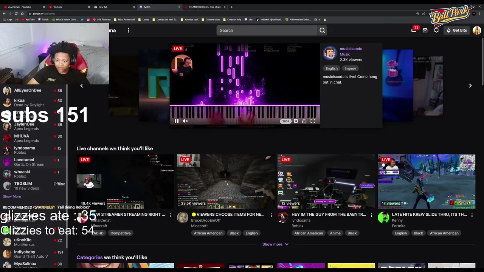Open options menu for KaiCenat stream card
Viewport: 484px width, 272px height.
coord(171,215)
